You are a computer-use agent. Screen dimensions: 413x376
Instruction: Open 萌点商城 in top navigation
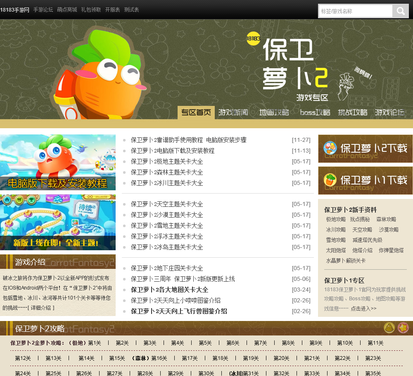[67, 10]
